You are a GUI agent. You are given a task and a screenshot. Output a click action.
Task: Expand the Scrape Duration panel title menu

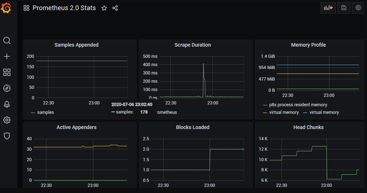pyautogui.click(x=193, y=45)
